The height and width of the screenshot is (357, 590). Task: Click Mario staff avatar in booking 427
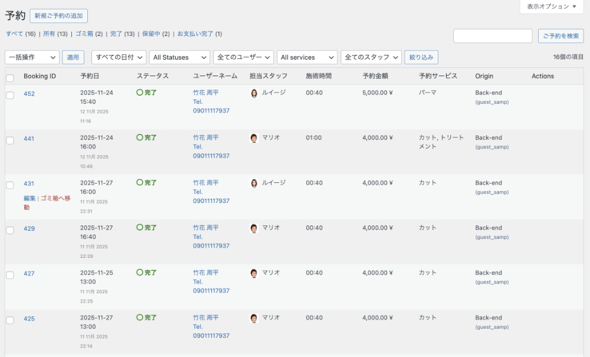[x=254, y=273]
